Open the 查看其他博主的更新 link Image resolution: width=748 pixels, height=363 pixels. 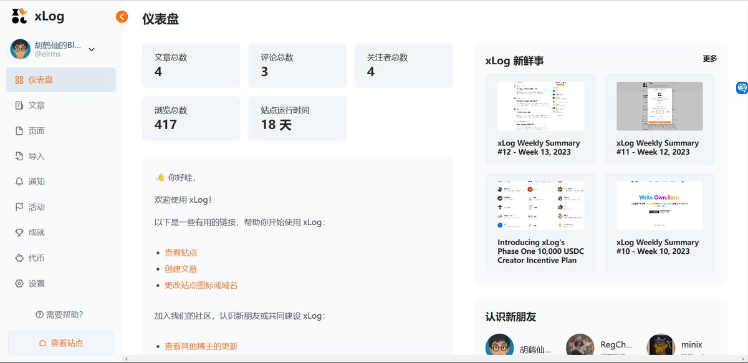tap(201, 346)
